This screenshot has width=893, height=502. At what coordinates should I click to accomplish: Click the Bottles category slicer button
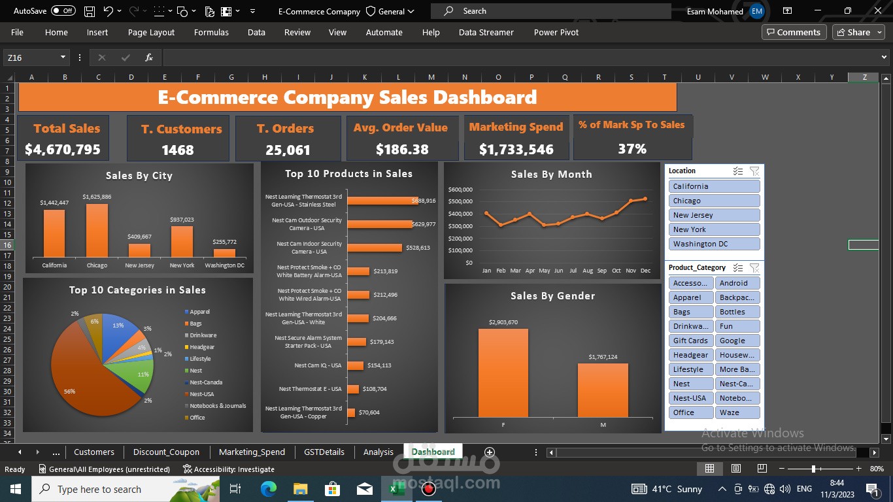tap(737, 312)
